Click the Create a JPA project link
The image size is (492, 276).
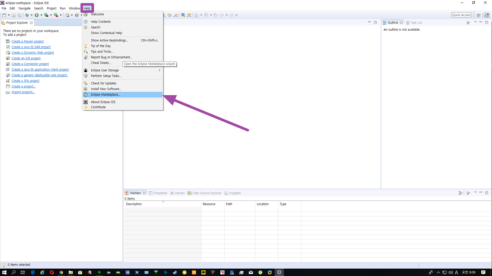click(x=25, y=81)
